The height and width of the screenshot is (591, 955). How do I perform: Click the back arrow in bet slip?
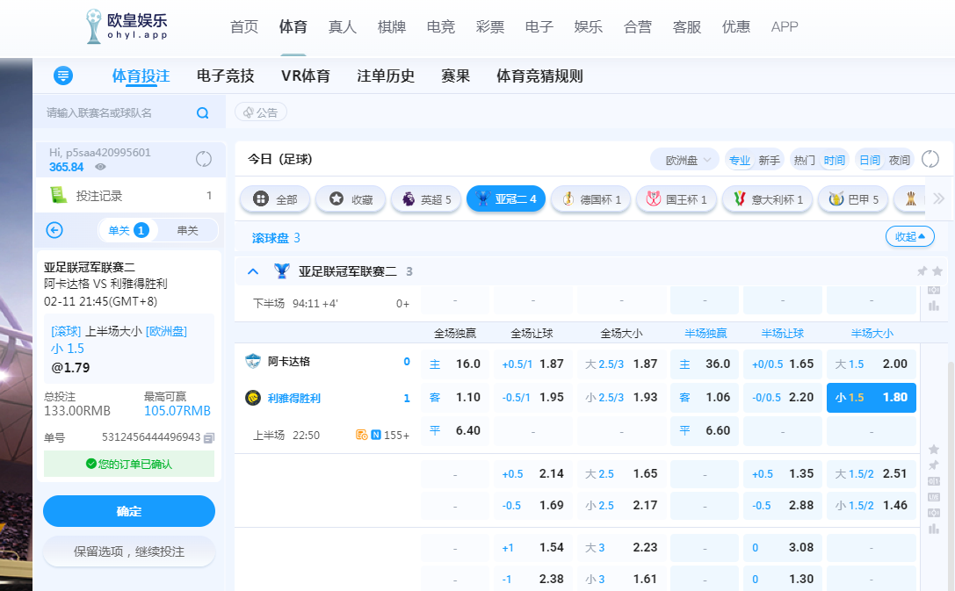54,230
